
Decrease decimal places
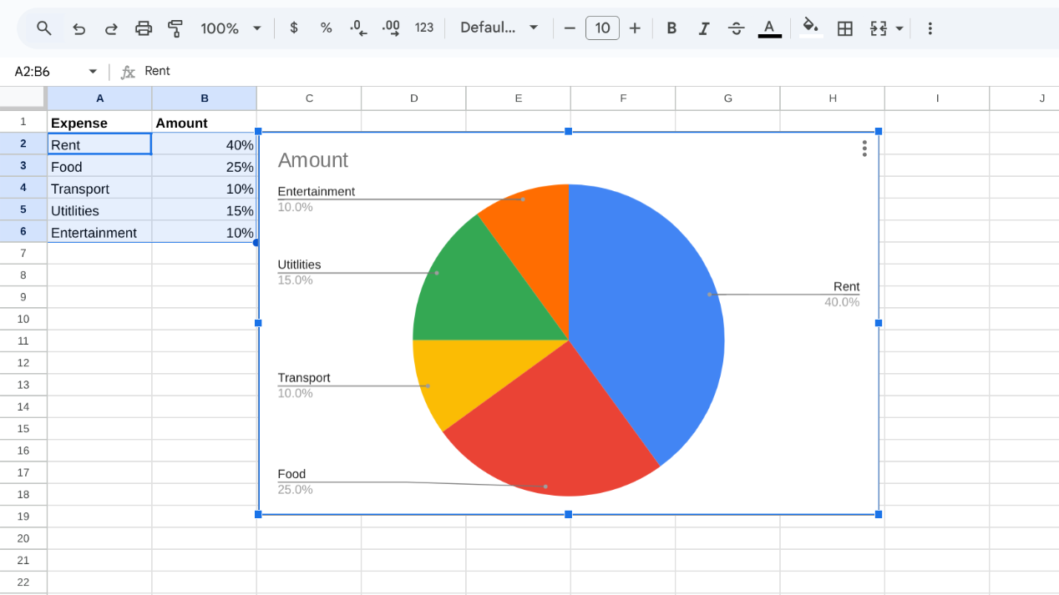(357, 28)
